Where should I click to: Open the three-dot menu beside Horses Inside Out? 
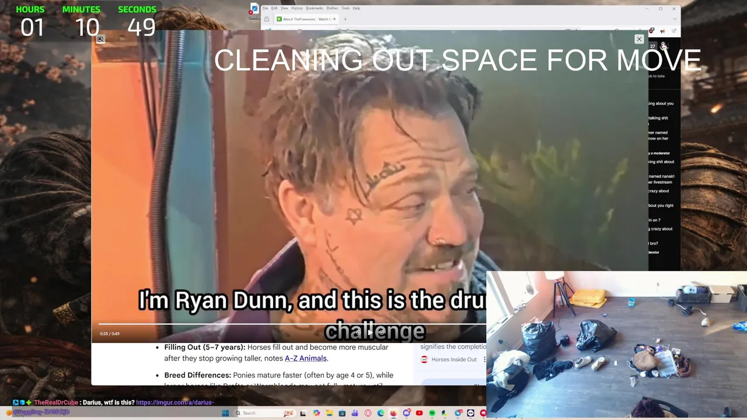point(483,359)
